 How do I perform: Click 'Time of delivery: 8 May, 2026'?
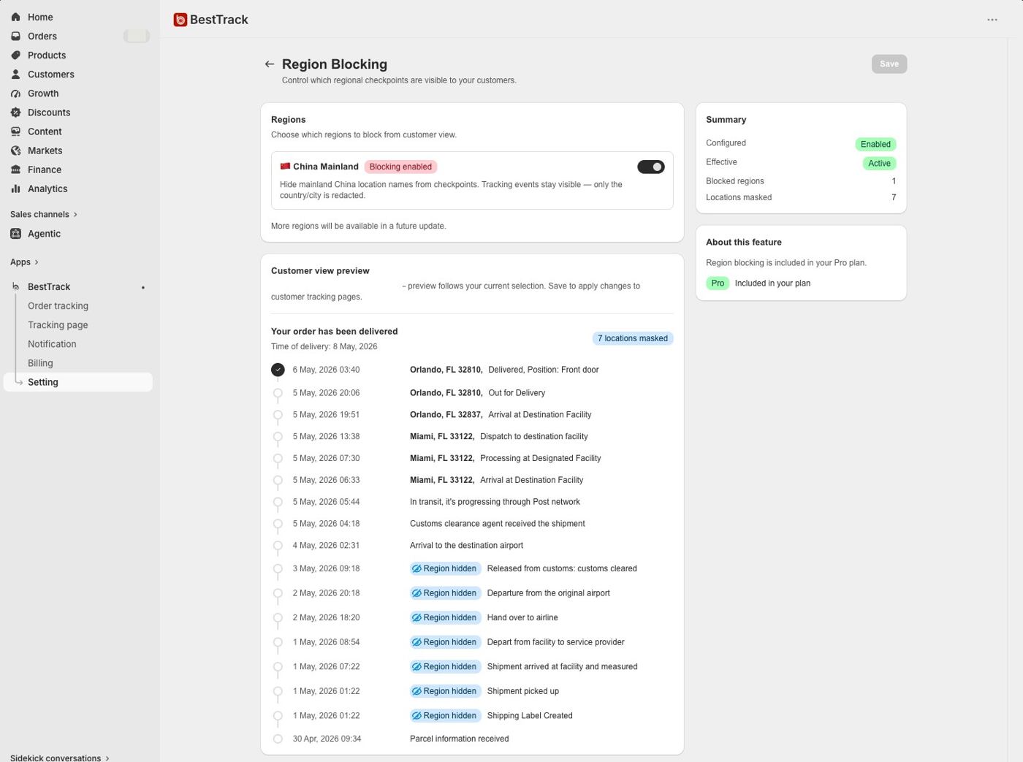pos(324,346)
